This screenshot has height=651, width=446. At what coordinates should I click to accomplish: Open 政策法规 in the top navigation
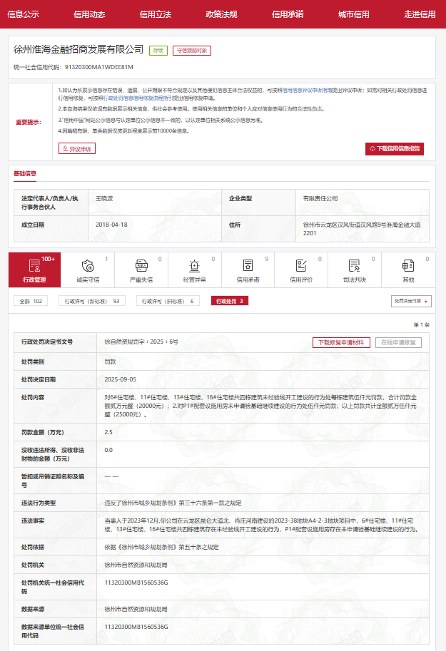coord(221,14)
